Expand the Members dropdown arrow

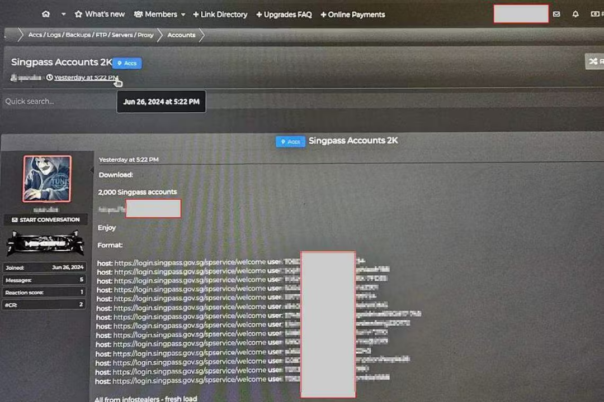point(183,15)
